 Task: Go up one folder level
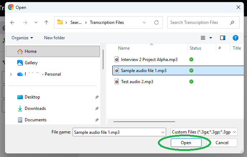[46, 22]
